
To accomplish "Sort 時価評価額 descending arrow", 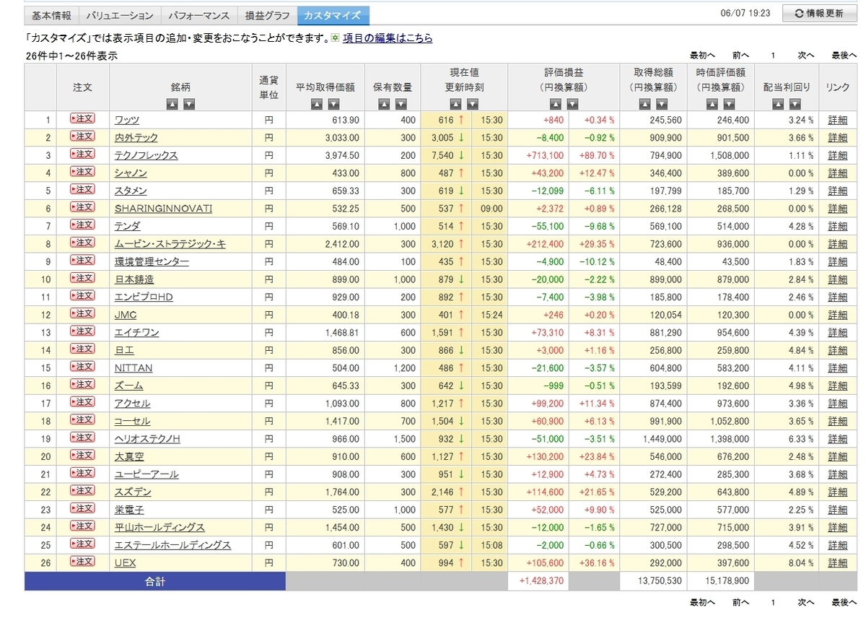I will [x=729, y=104].
